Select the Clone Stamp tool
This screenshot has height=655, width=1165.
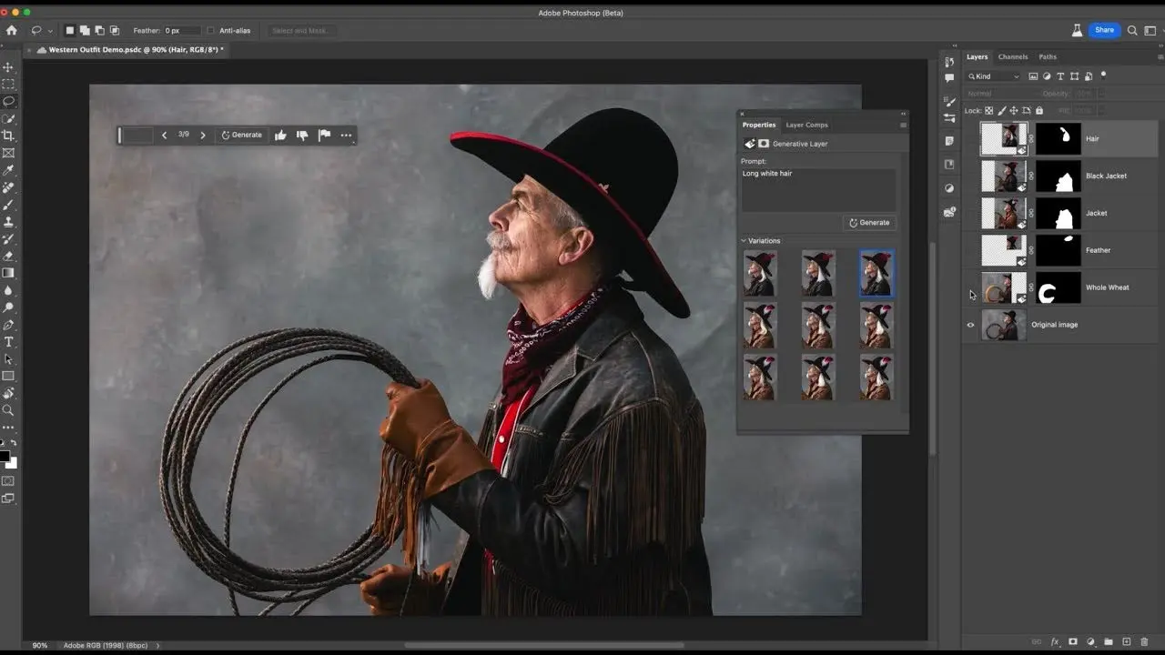9,222
